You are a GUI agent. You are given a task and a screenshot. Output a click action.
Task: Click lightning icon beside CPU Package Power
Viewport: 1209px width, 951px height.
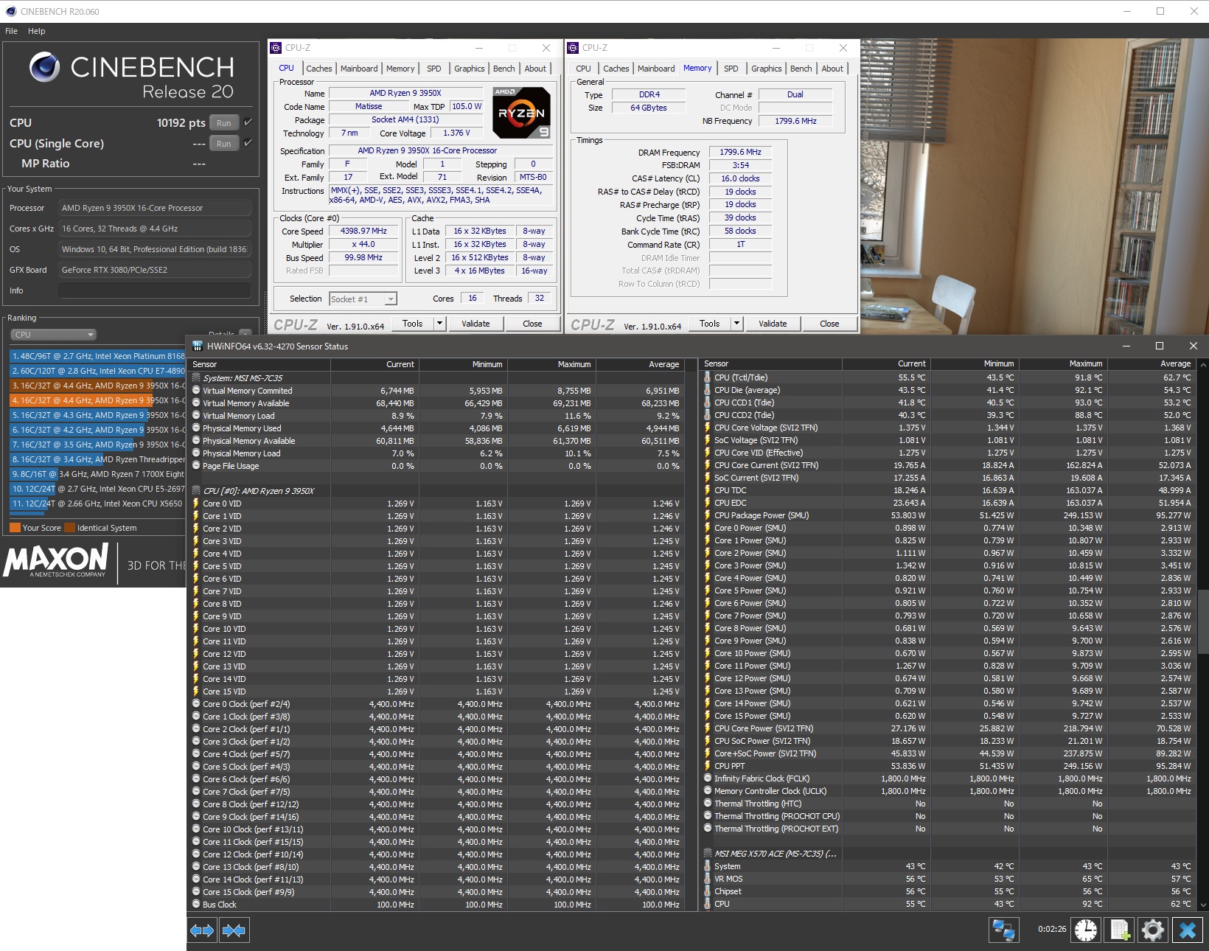[x=708, y=515]
